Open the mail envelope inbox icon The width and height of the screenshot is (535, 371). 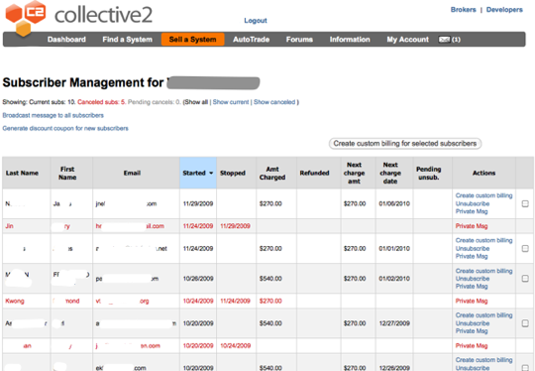pyautogui.click(x=444, y=40)
